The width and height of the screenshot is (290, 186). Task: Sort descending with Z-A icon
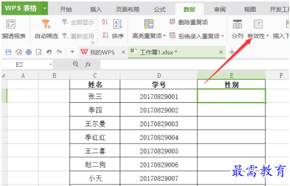click(x=104, y=35)
